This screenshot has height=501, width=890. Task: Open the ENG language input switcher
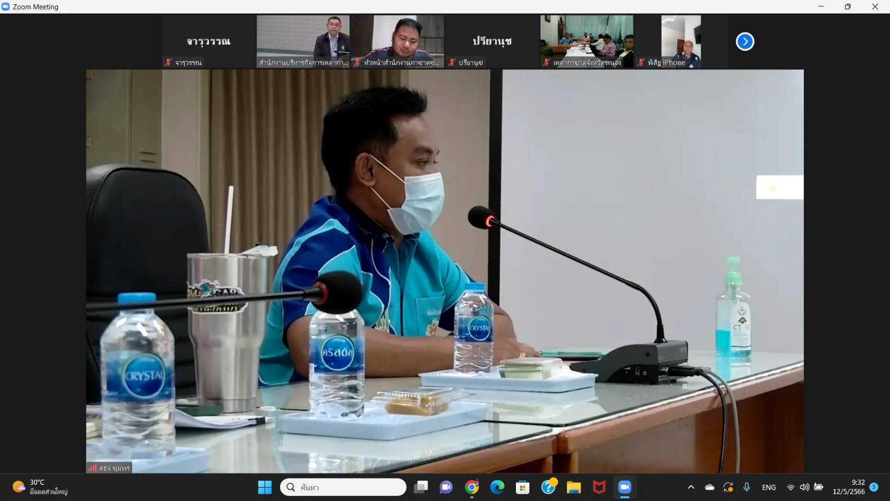(768, 487)
